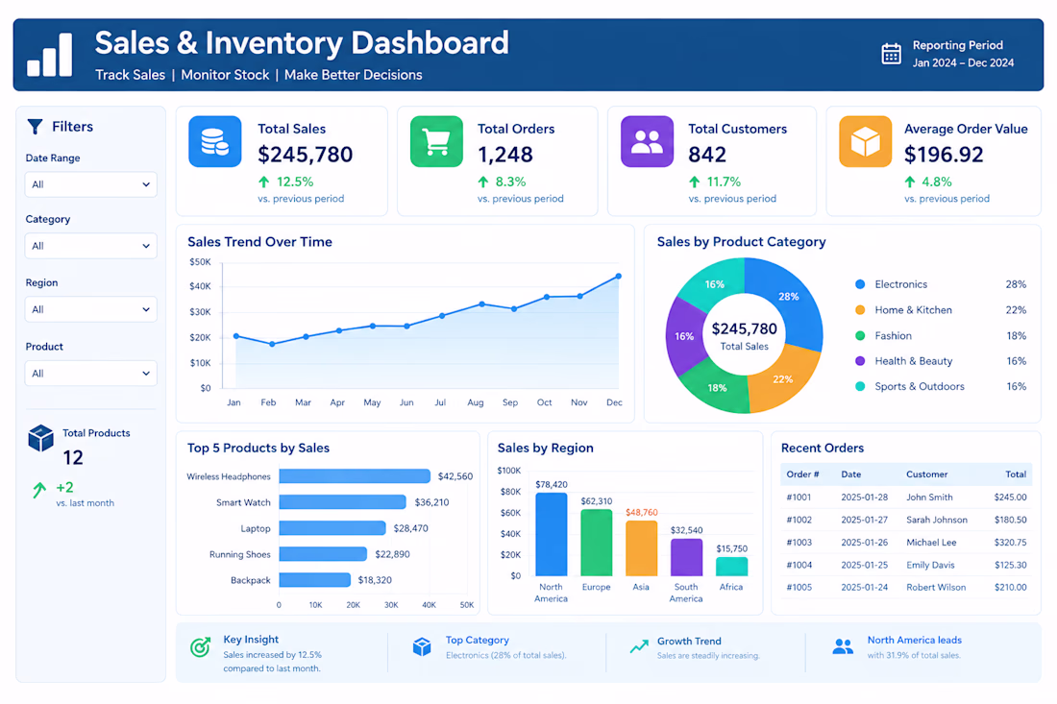Click the Top Category cube icon
This screenshot has width=1057, height=704.
click(422, 646)
